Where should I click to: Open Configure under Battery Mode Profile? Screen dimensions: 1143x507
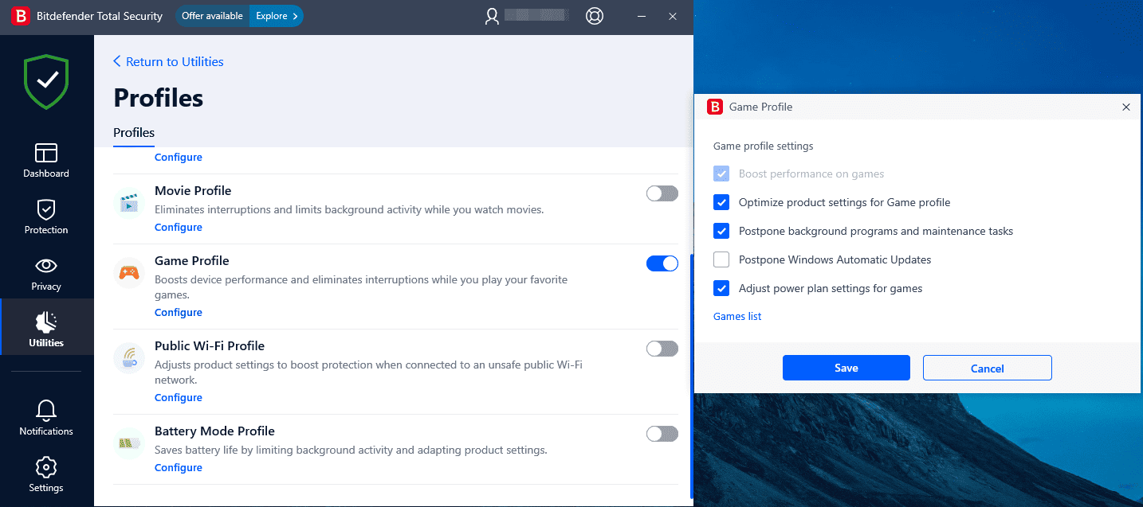point(179,468)
